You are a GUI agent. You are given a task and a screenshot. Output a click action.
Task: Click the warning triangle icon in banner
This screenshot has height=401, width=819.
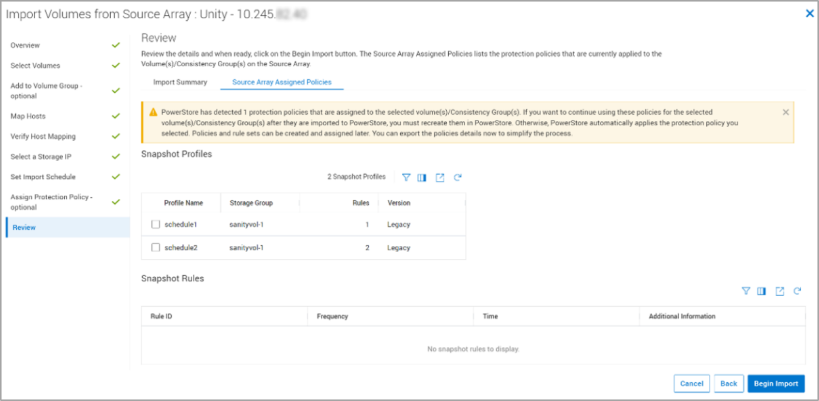pyautogui.click(x=153, y=112)
